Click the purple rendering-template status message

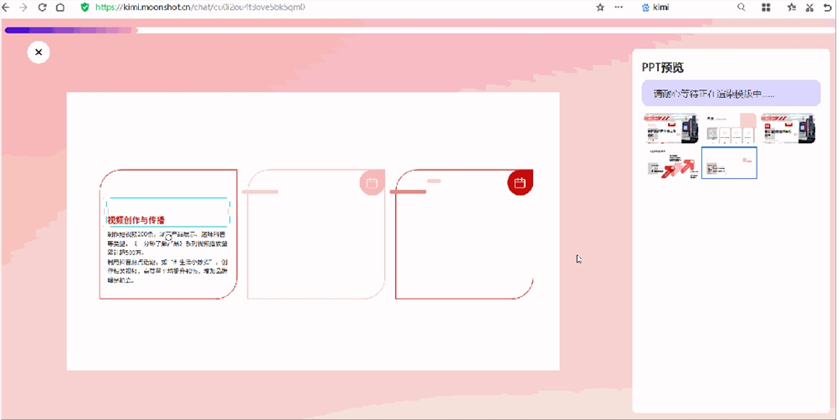tap(731, 94)
